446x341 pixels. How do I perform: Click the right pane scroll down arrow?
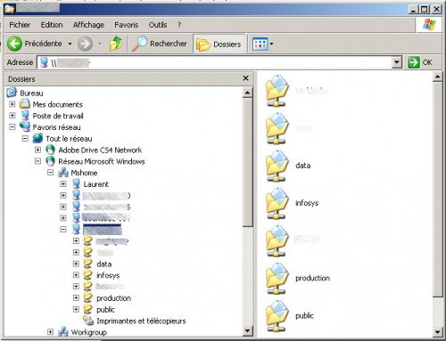[437, 331]
